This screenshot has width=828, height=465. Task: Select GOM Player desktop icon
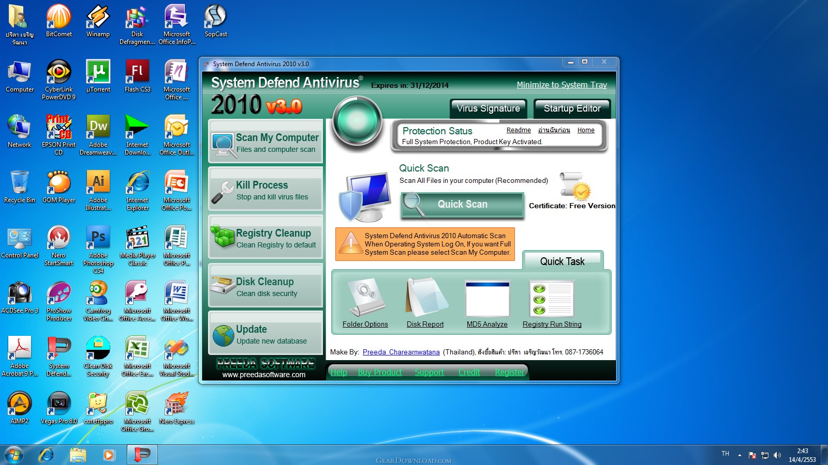tap(59, 187)
